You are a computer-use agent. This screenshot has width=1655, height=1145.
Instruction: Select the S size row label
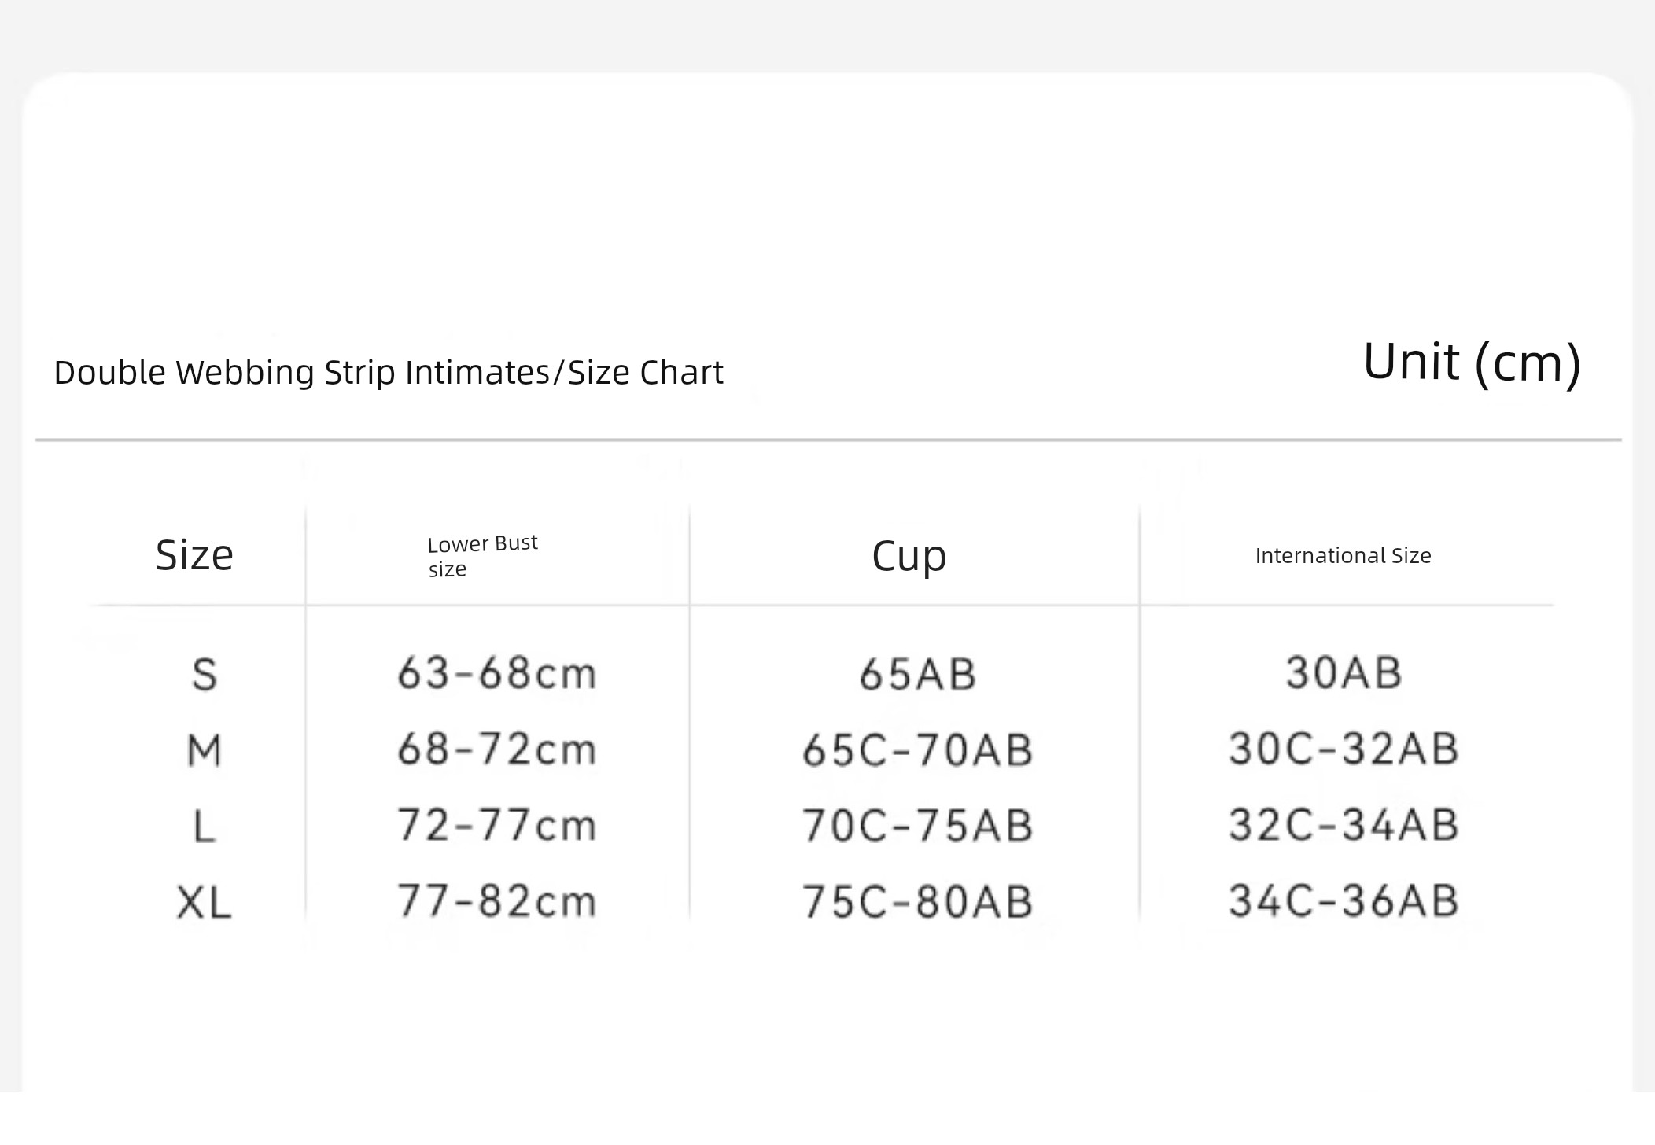pos(205,675)
